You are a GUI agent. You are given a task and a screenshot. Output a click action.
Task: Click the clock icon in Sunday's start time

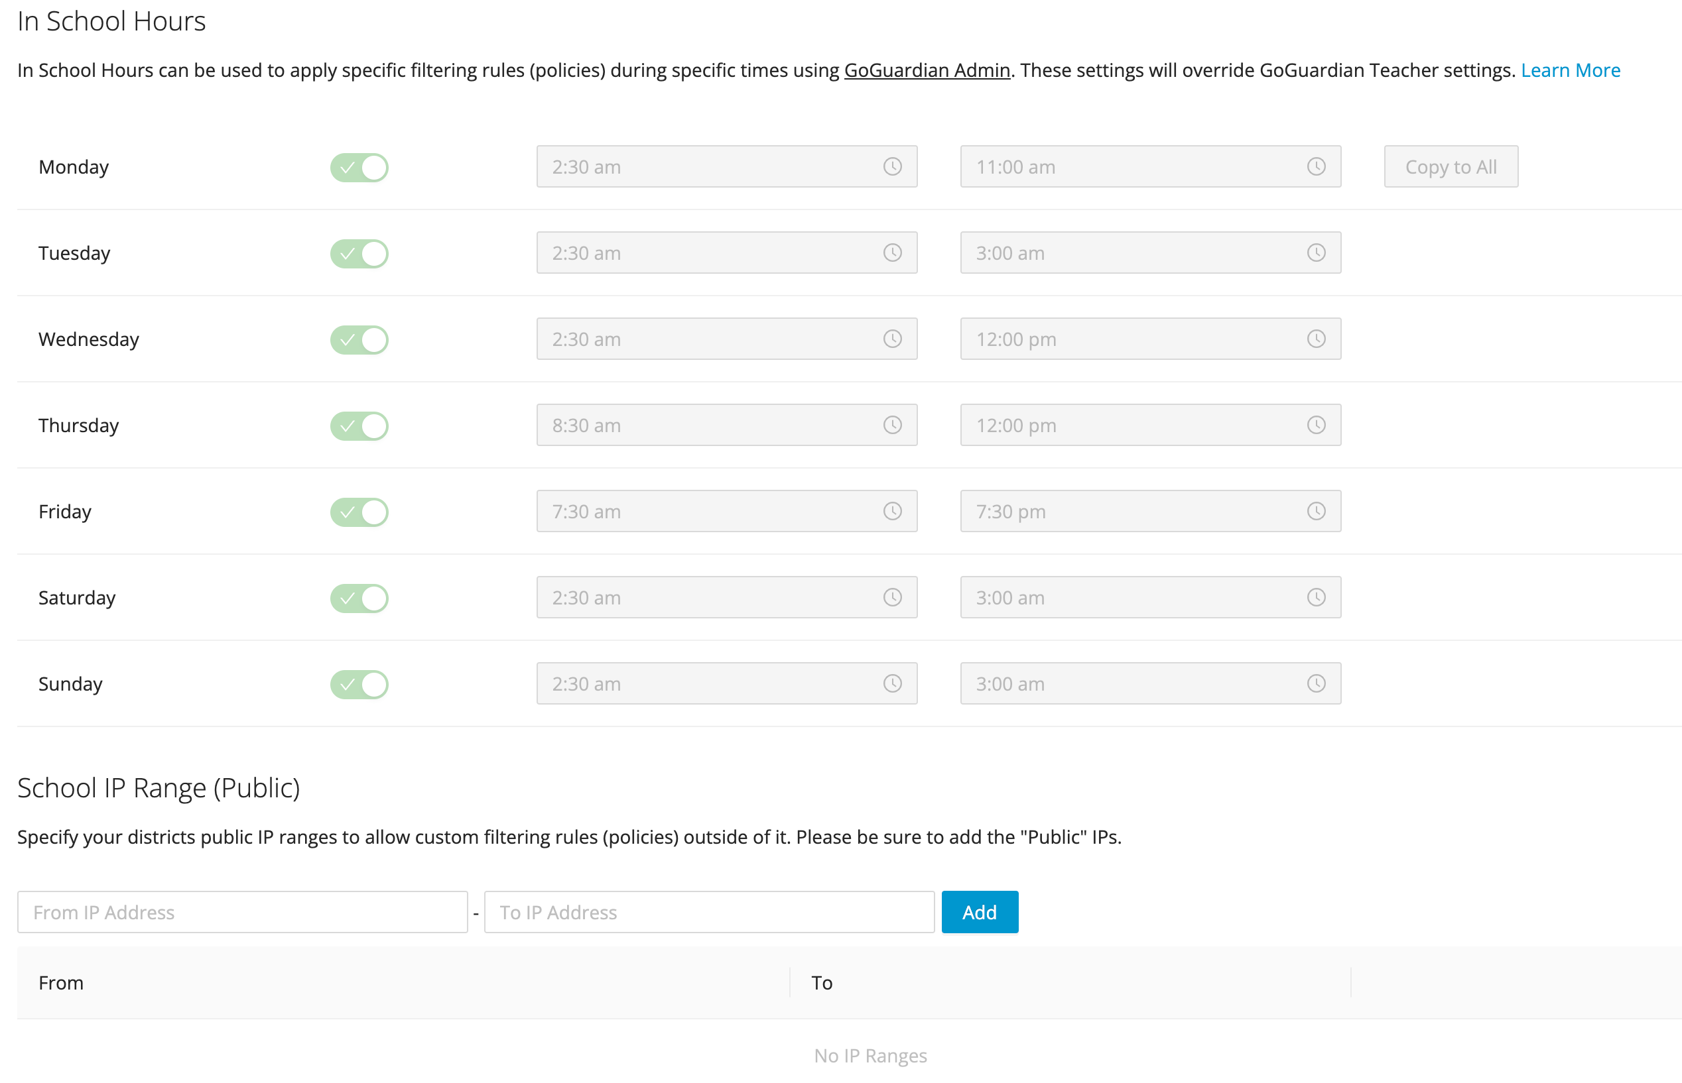pyautogui.click(x=892, y=683)
